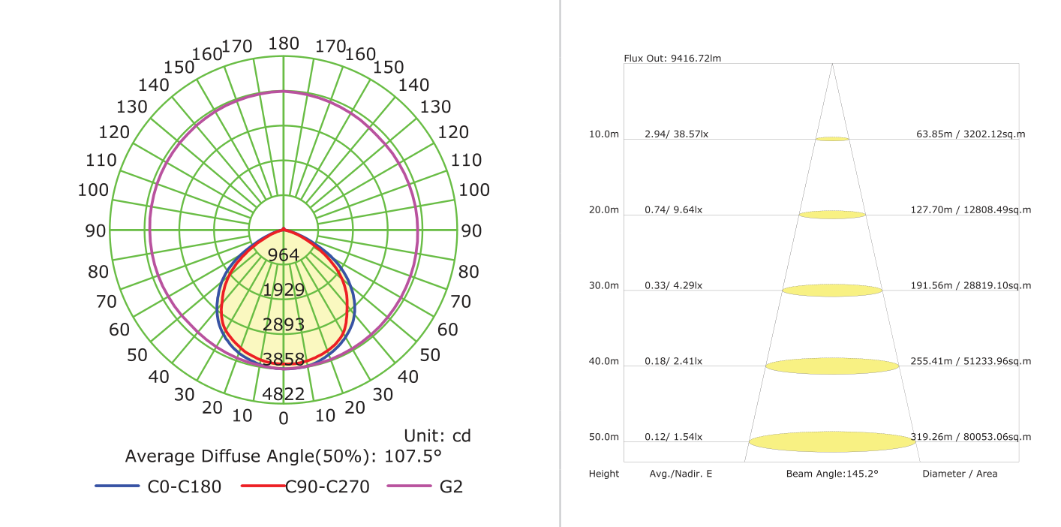Click the Flux Out: 9416.72lm text

coord(673,58)
